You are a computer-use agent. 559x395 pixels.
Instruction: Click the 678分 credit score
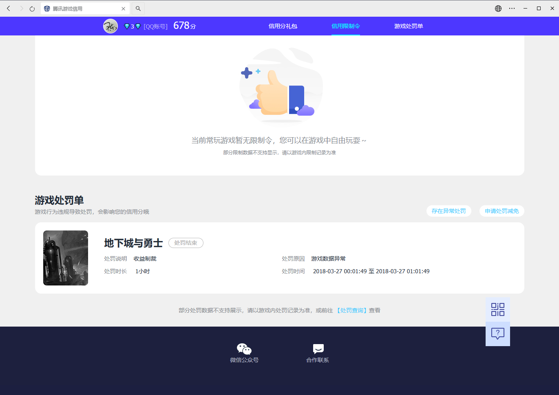click(184, 26)
